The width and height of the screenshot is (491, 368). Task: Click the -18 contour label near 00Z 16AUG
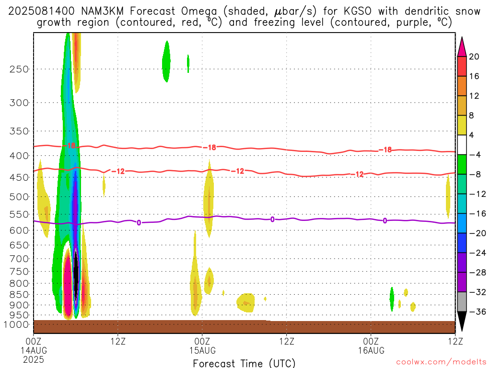pyautogui.click(x=385, y=150)
